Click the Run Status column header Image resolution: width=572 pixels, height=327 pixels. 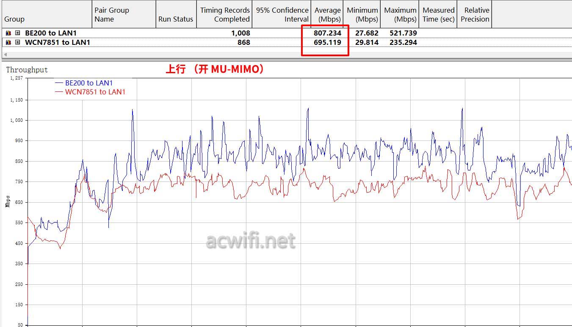176,14
